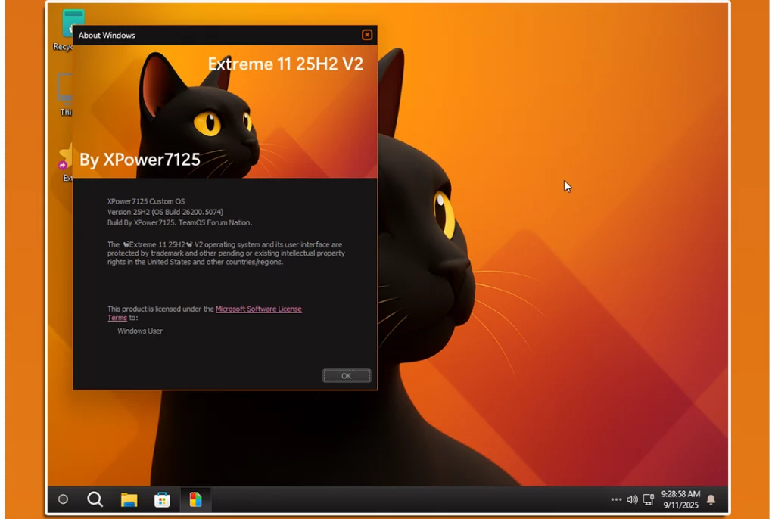Open Microsoft Store from the taskbar

pos(162,499)
